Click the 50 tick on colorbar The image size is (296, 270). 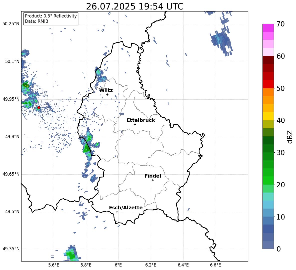280,88
